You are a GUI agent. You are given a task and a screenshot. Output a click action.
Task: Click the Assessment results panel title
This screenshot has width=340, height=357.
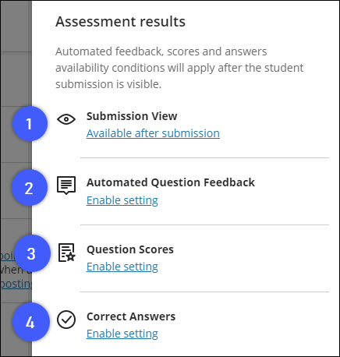pos(121,22)
